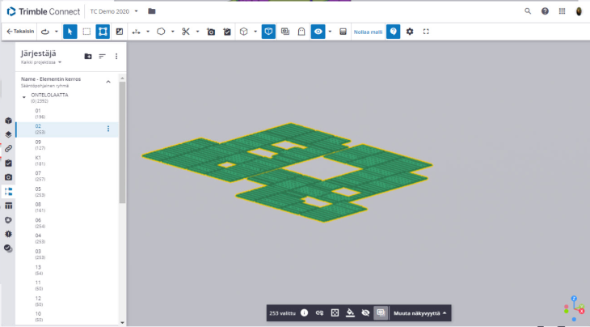Open the layers icon in left sidebar

click(x=8, y=134)
